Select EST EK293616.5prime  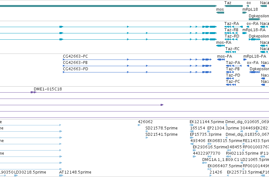pyautogui.click(x=210, y=147)
